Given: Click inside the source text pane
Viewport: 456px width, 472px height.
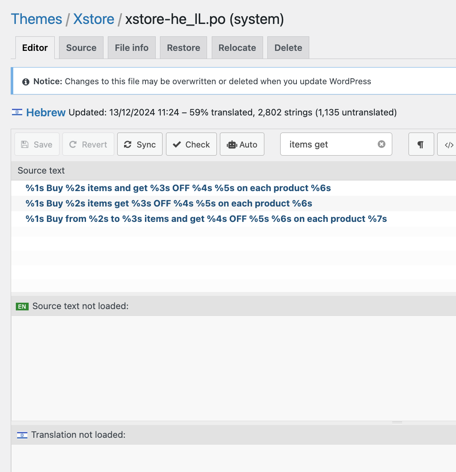Looking at the screenshot, I should pyautogui.click(x=234, y=368).
